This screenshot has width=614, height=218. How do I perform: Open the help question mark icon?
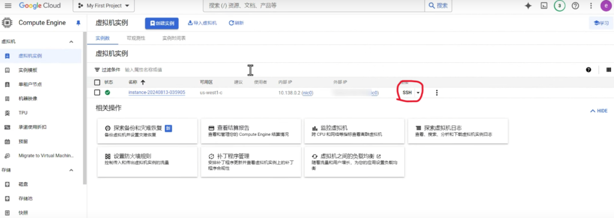coord(575,6)
